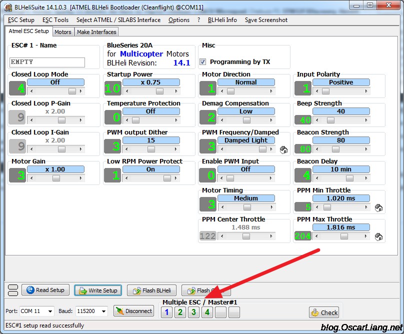Open the question mark help menu
This screenshot has width=404, height=334.
[198, 20]
